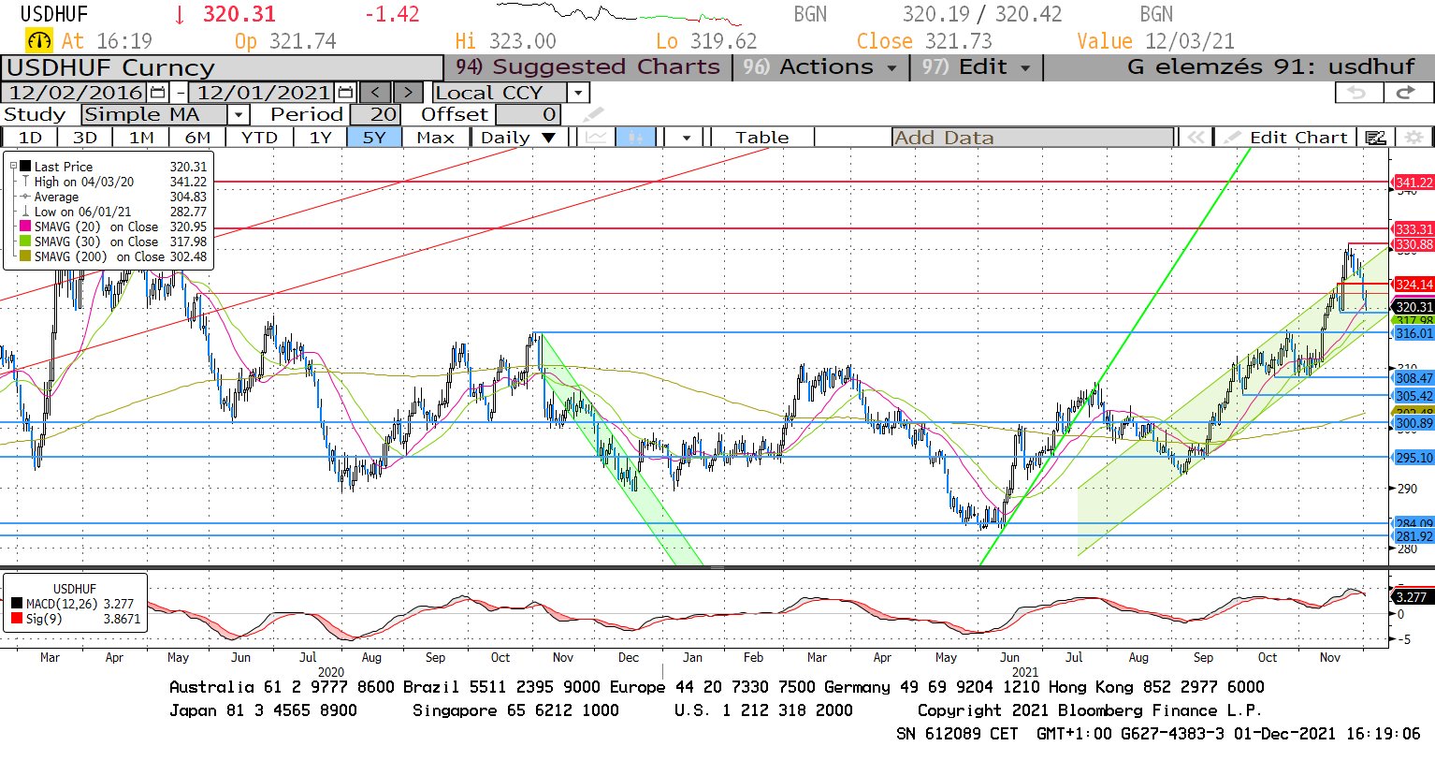Click the 308.47 price axis label

point(1413,378)
